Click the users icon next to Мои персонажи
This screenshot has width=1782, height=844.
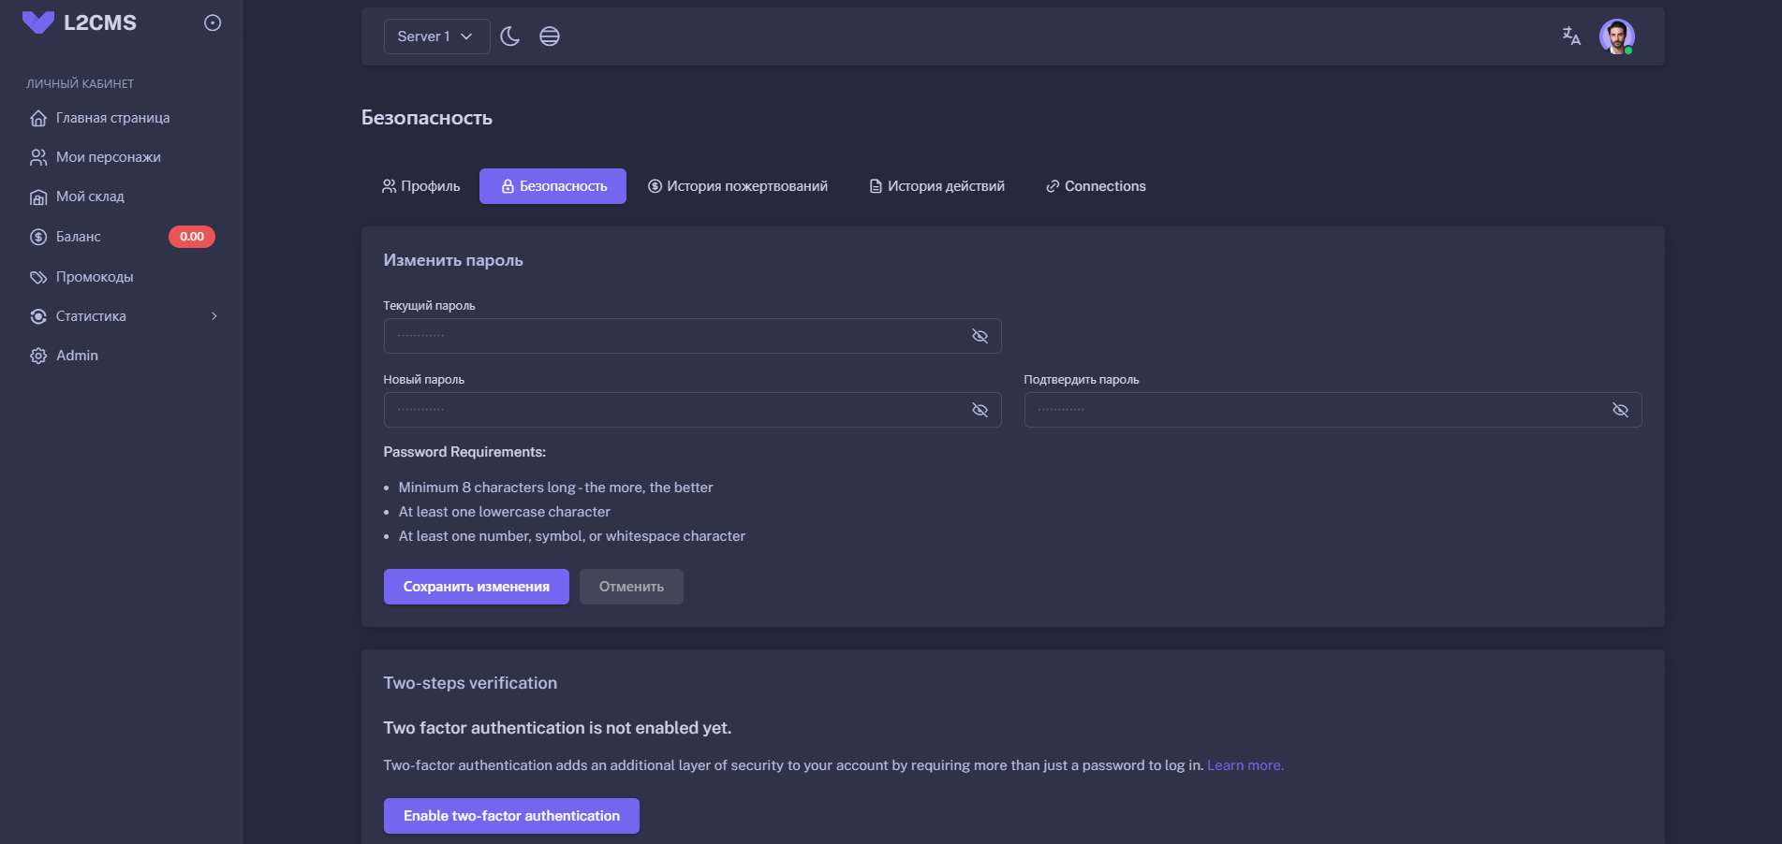coord(38,157)
